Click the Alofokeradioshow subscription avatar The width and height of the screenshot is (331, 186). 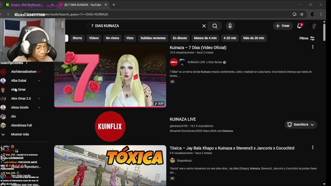(3, 72)
